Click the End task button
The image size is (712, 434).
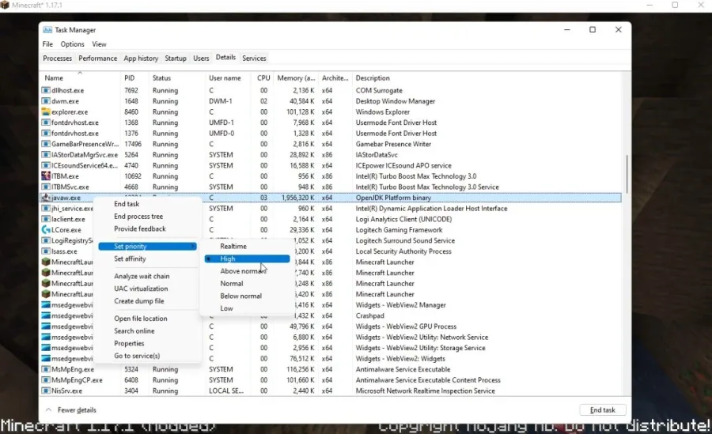pyautogui.click(x=603, y=410)
